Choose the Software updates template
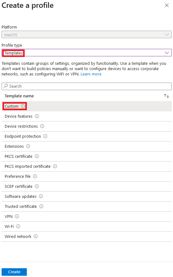Screen dimensions: 173x277 (87, 197)
